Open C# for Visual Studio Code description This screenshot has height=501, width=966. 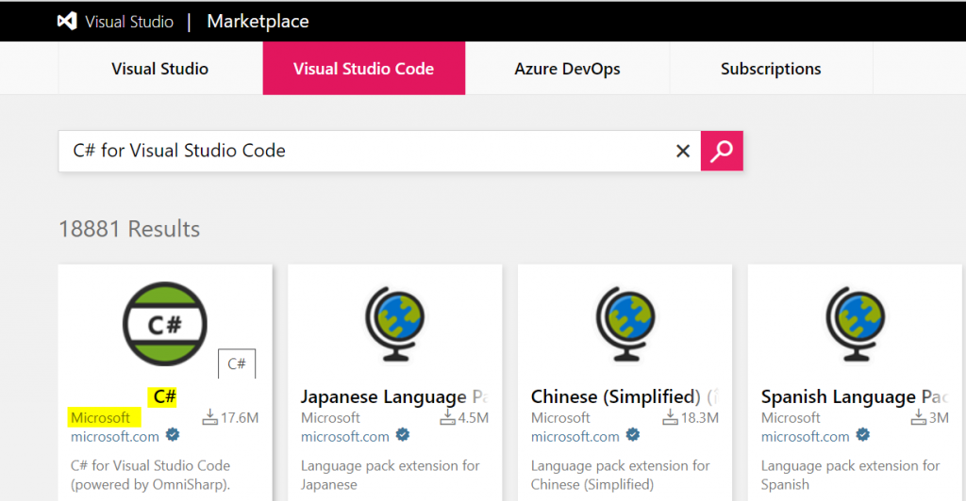coord(150,476)
